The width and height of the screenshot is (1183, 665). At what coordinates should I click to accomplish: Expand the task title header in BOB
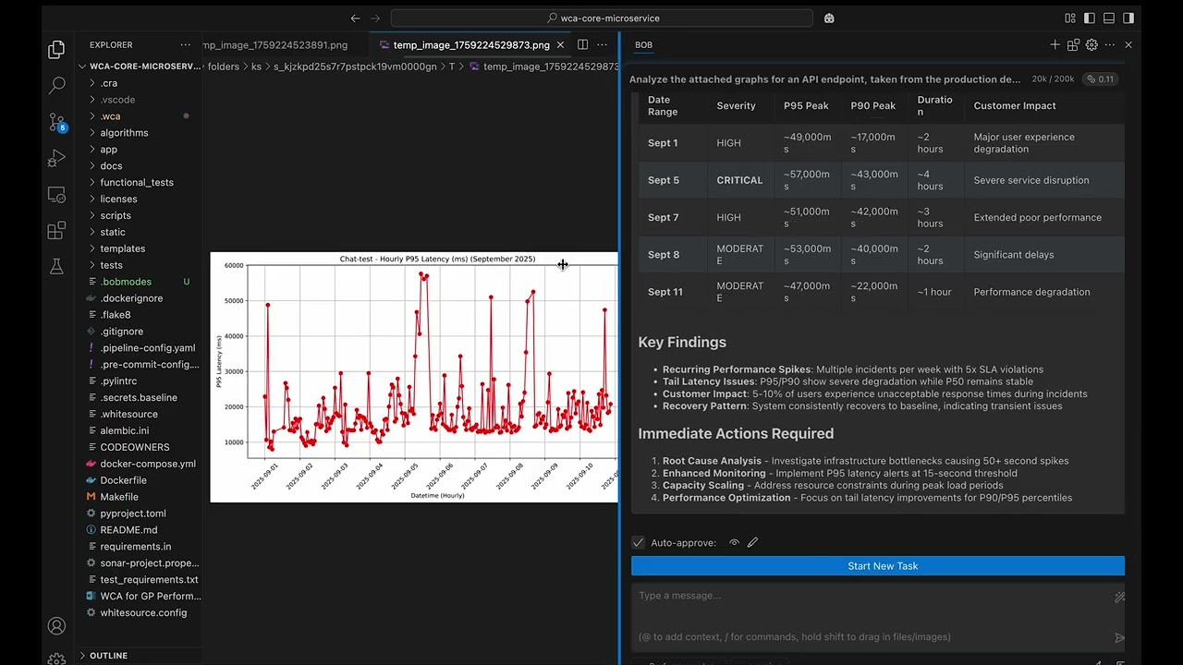point(825,79)
